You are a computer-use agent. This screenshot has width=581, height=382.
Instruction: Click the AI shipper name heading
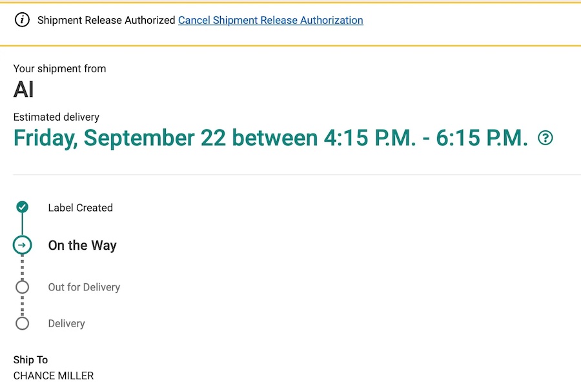[x=24, y=89]
